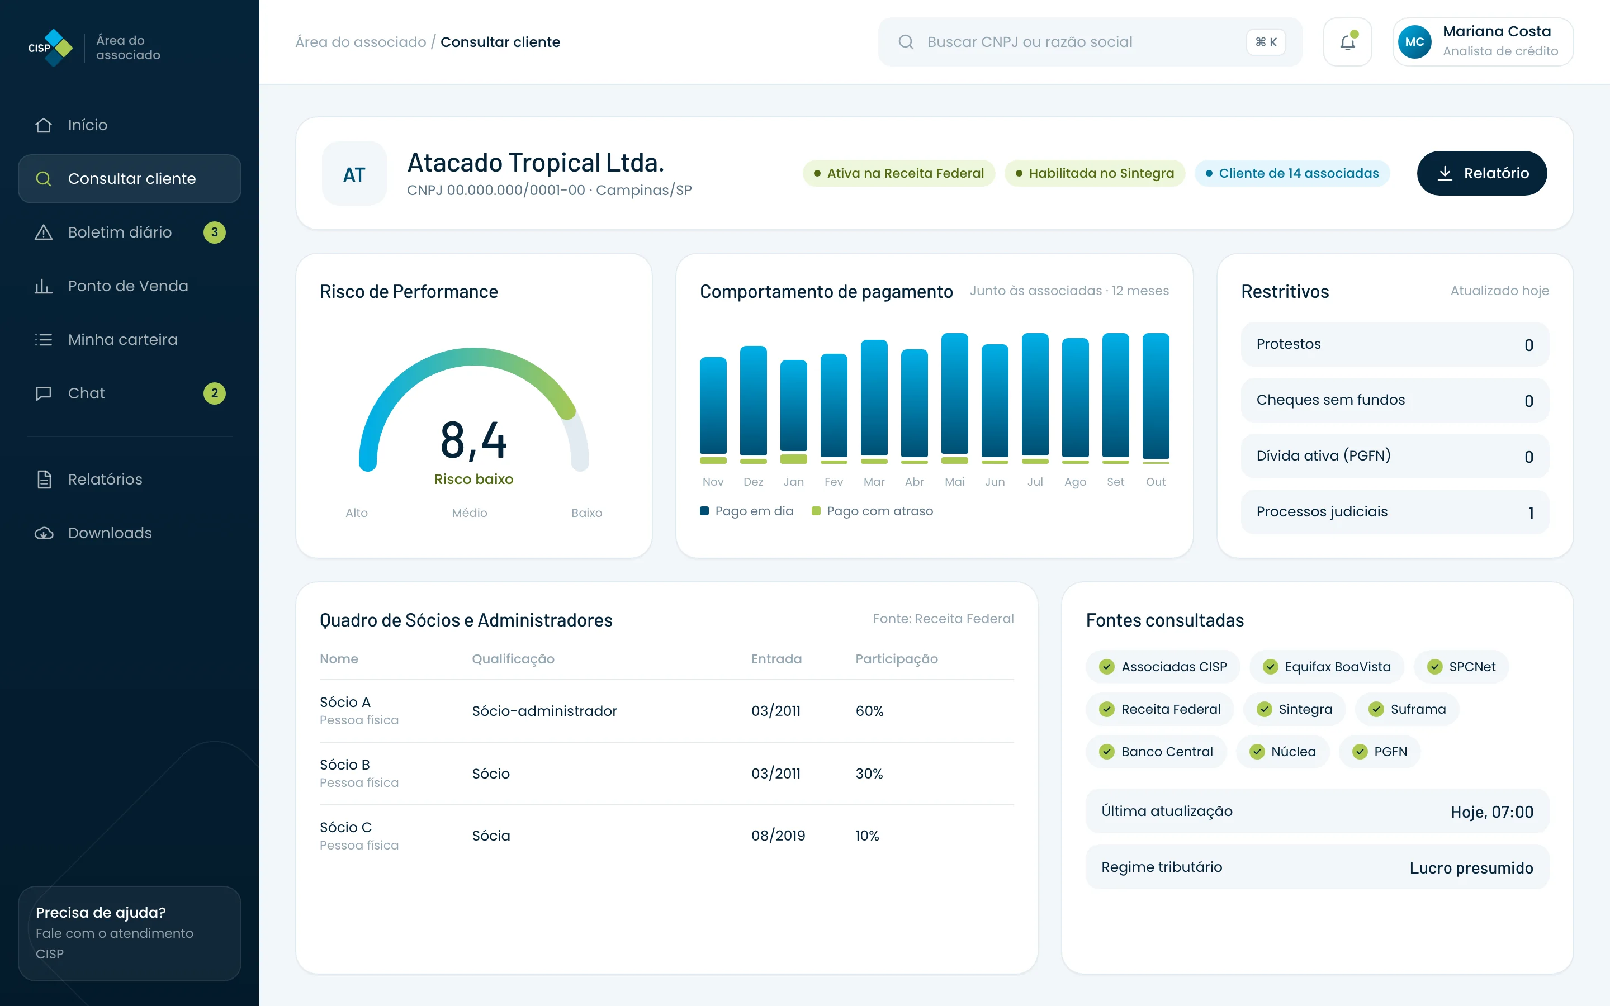Click the CISP logo in the sidebar
This screenshot has width=1610, height=1006.
coord(50,48)
